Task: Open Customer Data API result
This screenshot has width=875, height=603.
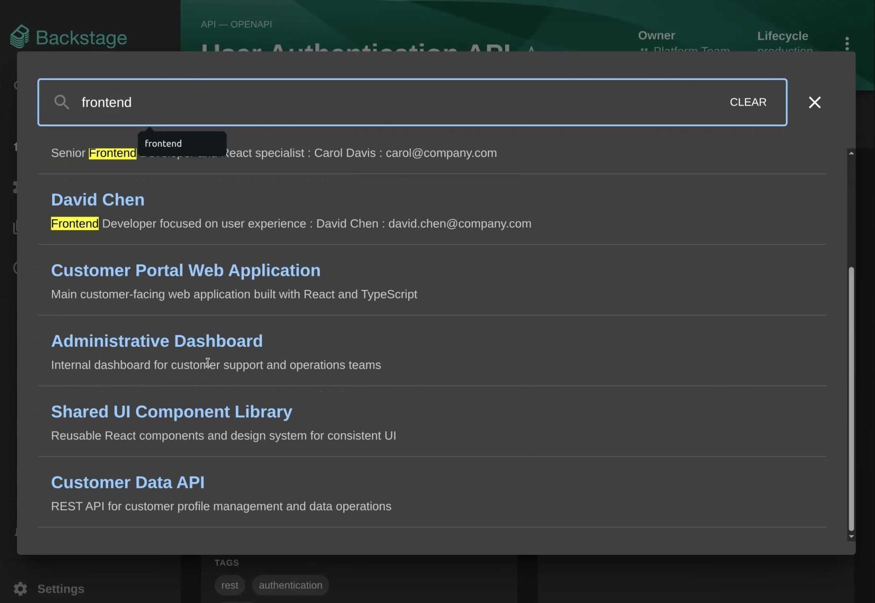Action: (128, 483)
